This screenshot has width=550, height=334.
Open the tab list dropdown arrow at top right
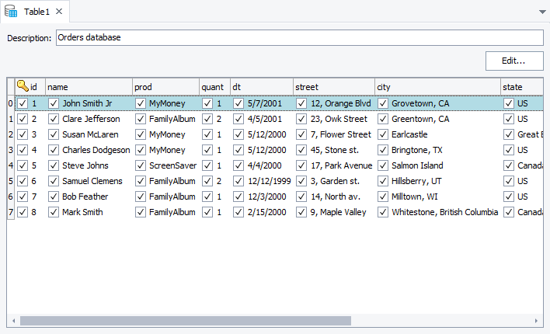point(541,12)
